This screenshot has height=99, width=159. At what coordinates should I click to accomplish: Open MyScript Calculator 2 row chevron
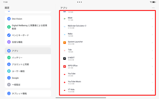pos(152,27)
